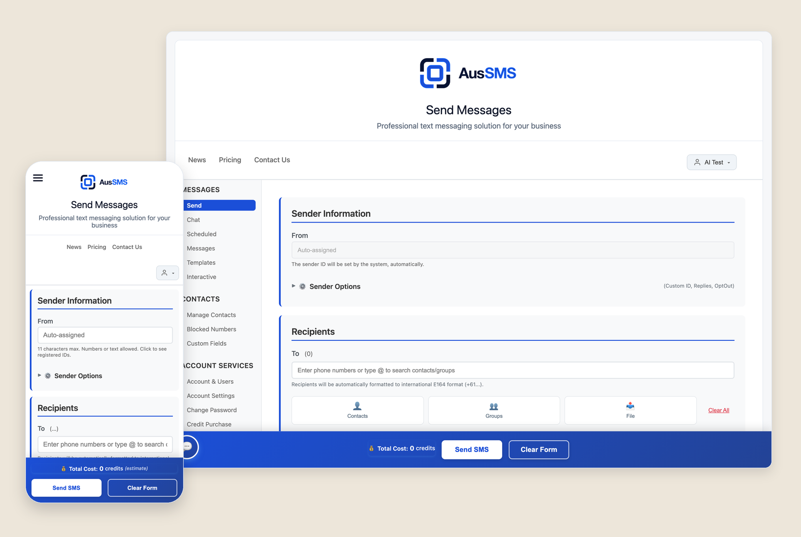Click Send SMS button in mobile view
The image size is (801, 537).
click(x=66, y=488)
